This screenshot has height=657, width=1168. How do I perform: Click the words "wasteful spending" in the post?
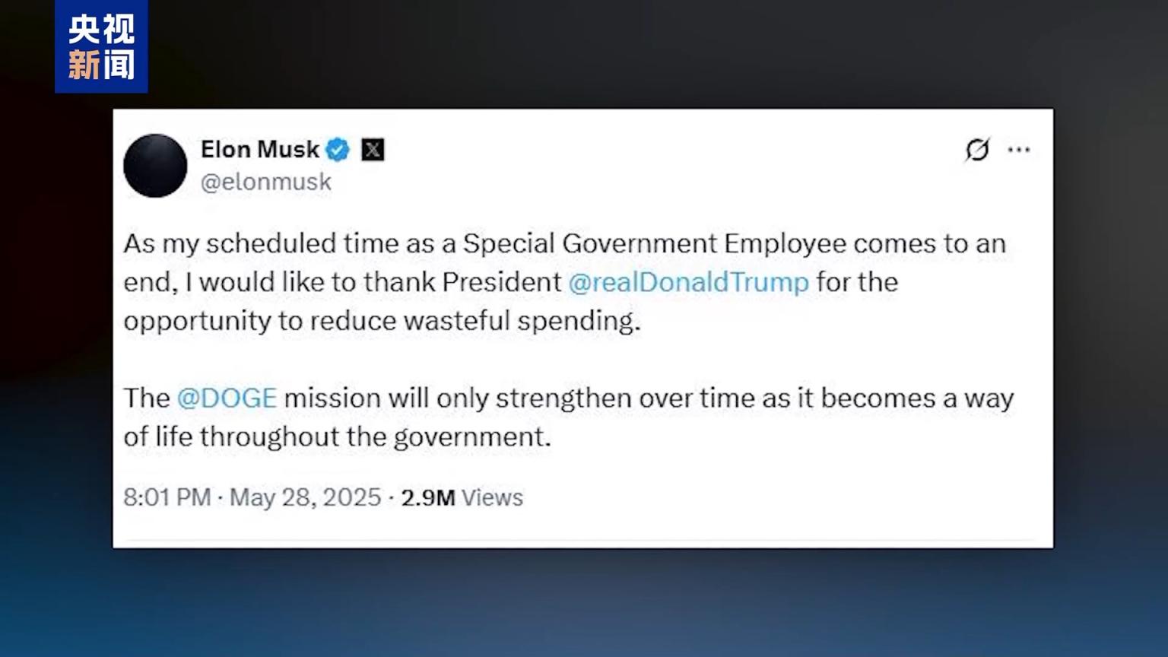521,321
